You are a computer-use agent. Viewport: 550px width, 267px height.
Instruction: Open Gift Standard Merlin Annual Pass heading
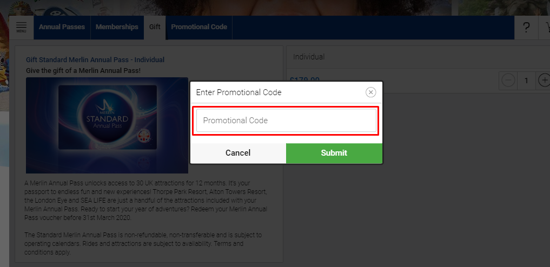click(95, 60)
